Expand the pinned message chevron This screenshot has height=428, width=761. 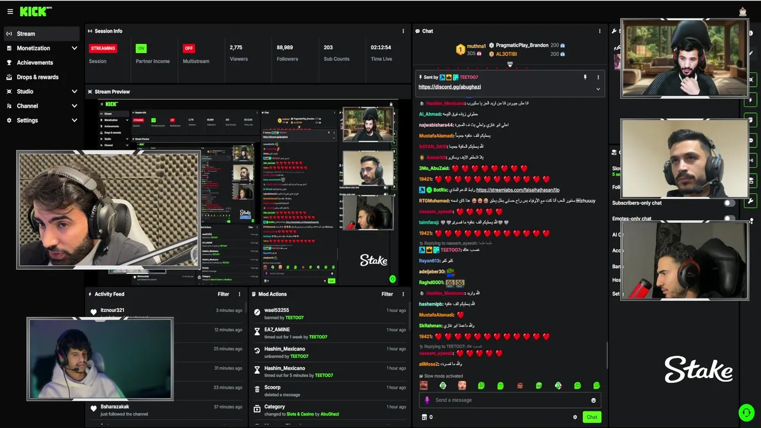pyautogui.click(x=598, y=89)
